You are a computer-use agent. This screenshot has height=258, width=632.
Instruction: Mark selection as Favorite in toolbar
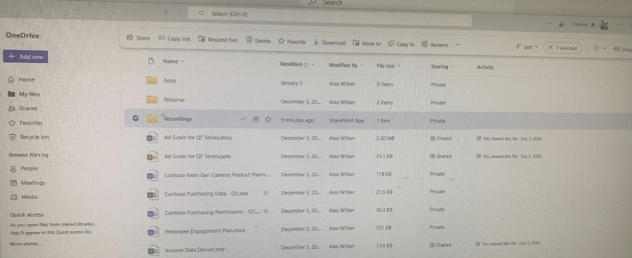pyautogui.click(x=292, y=42)
